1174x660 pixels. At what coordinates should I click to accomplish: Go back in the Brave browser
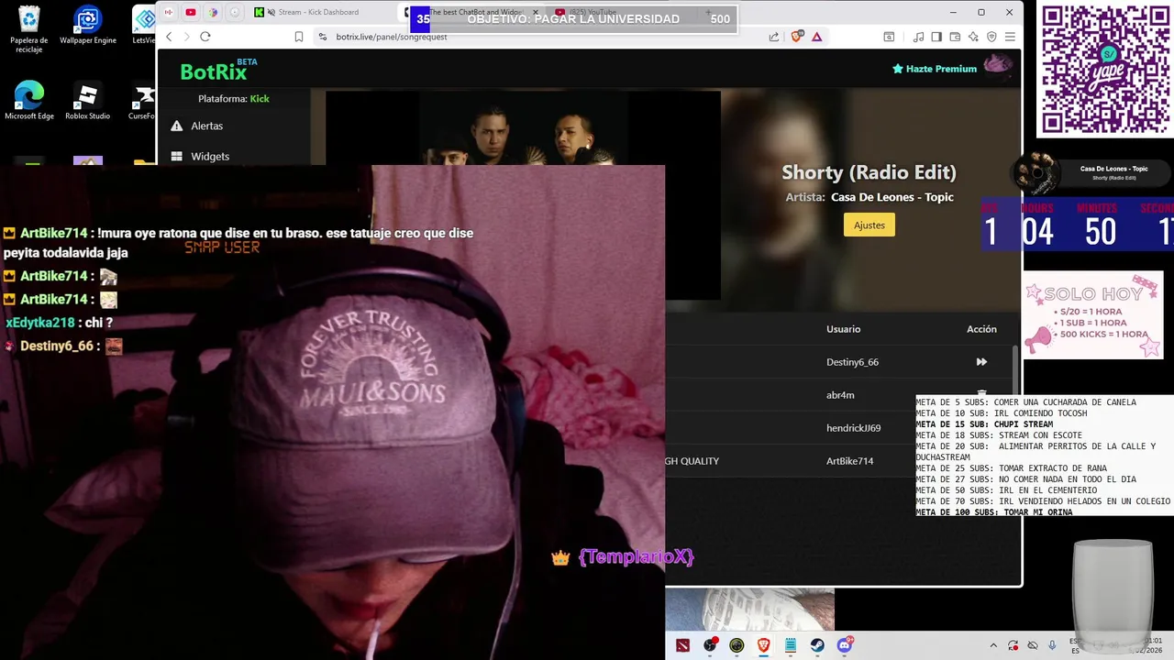click(169, 37)
